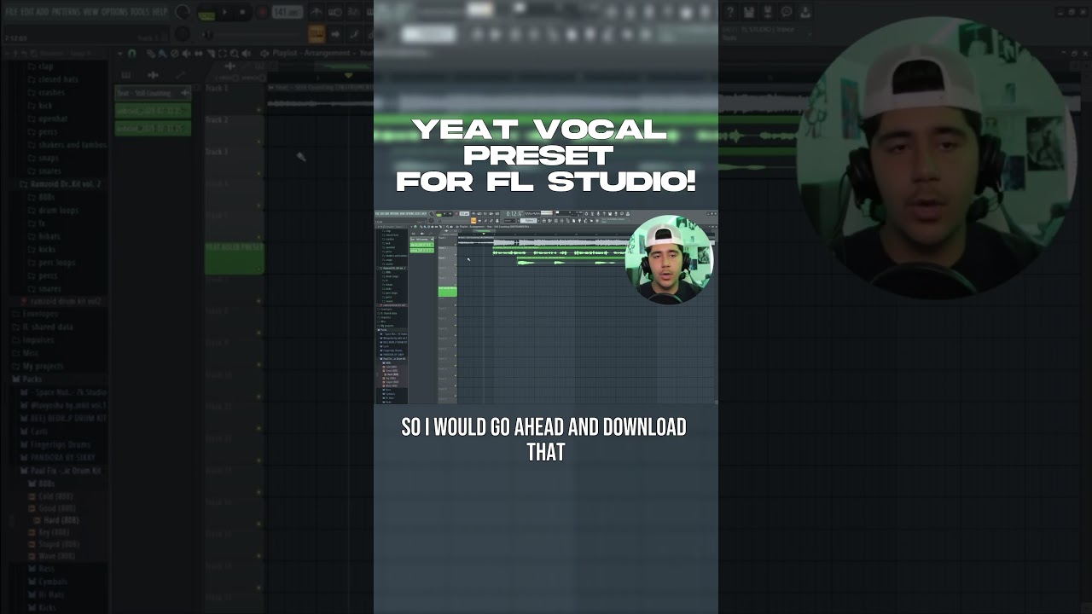Select the Track 2 header

234,130
